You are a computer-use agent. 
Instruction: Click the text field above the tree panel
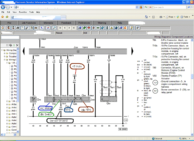tap(10, 38)
